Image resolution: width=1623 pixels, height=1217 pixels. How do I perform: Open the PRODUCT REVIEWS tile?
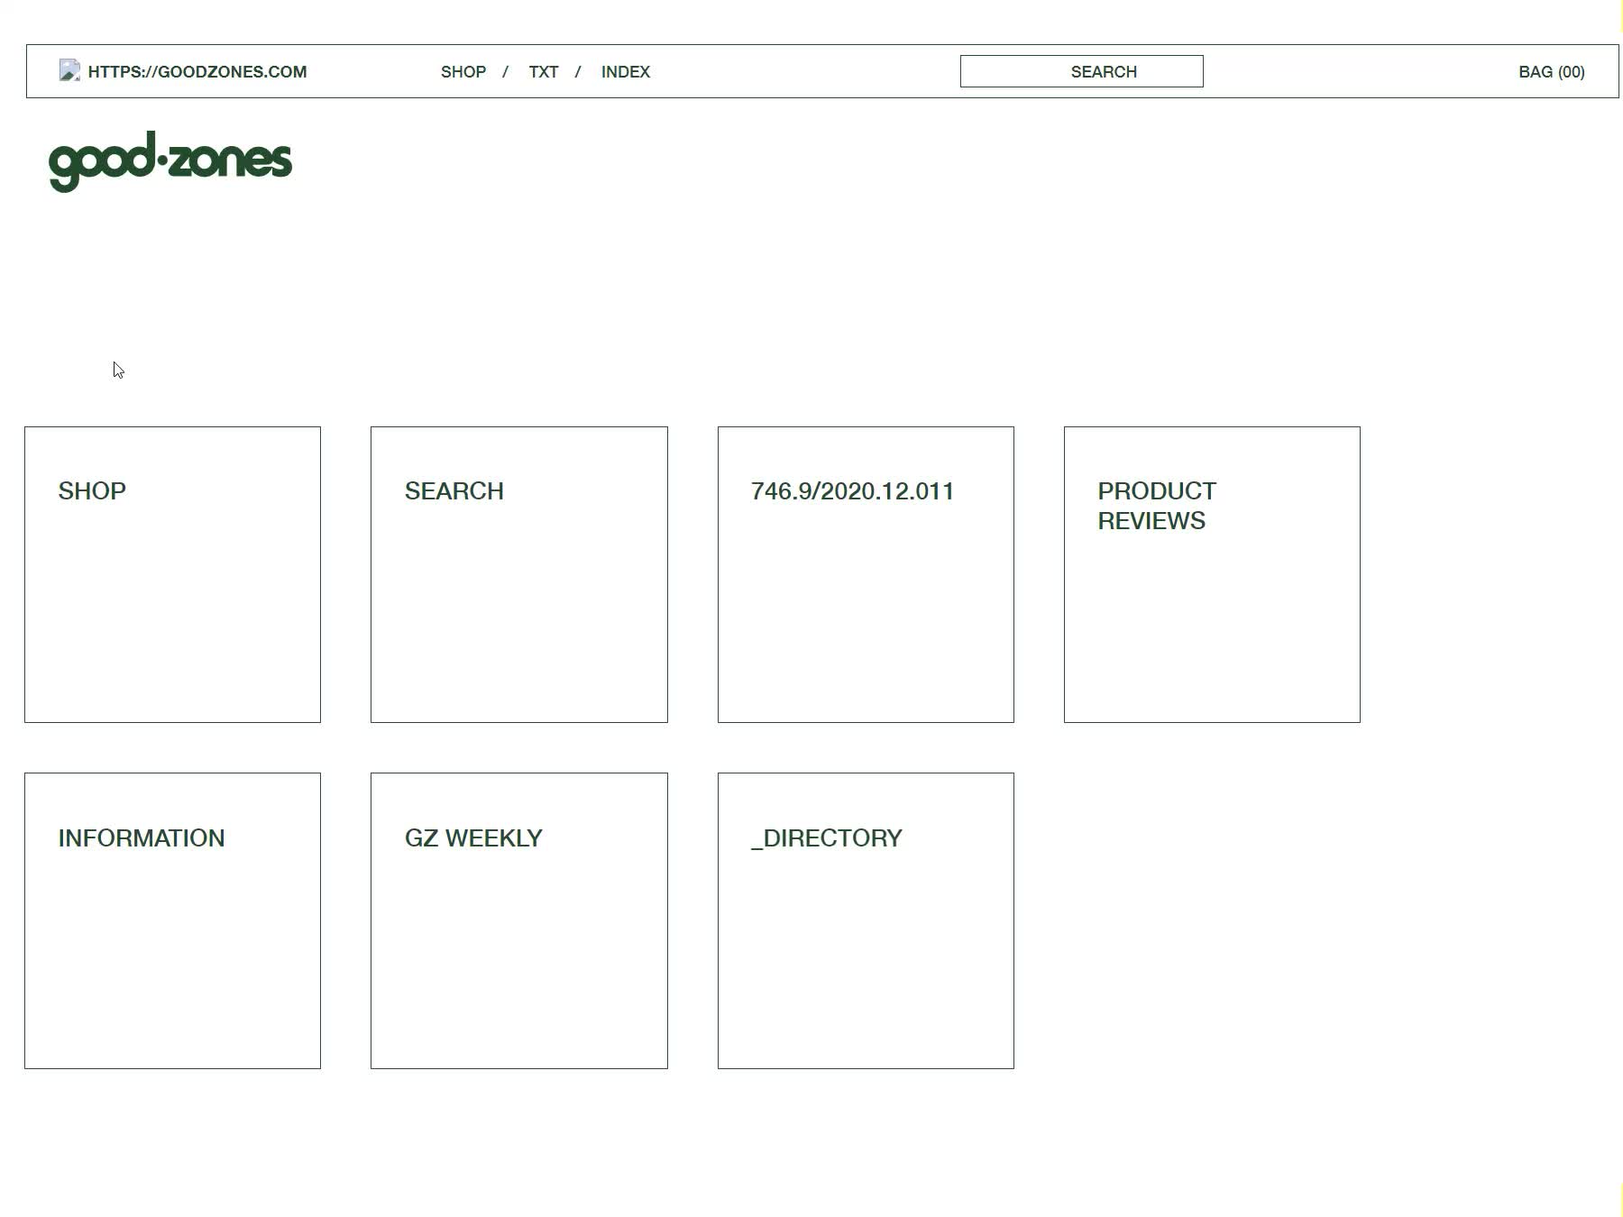[x=1212, y=573]
